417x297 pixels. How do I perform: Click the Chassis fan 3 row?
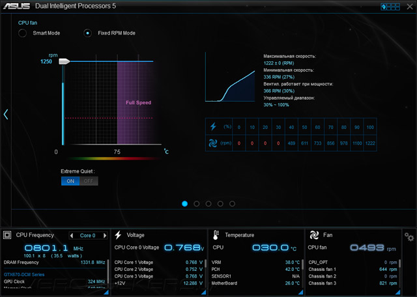[352, 283]
